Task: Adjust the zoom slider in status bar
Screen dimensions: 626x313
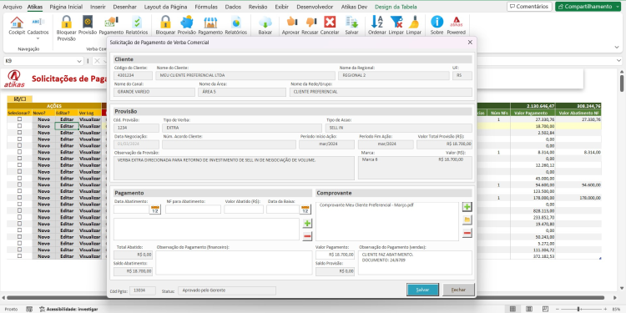Action: 578,309
